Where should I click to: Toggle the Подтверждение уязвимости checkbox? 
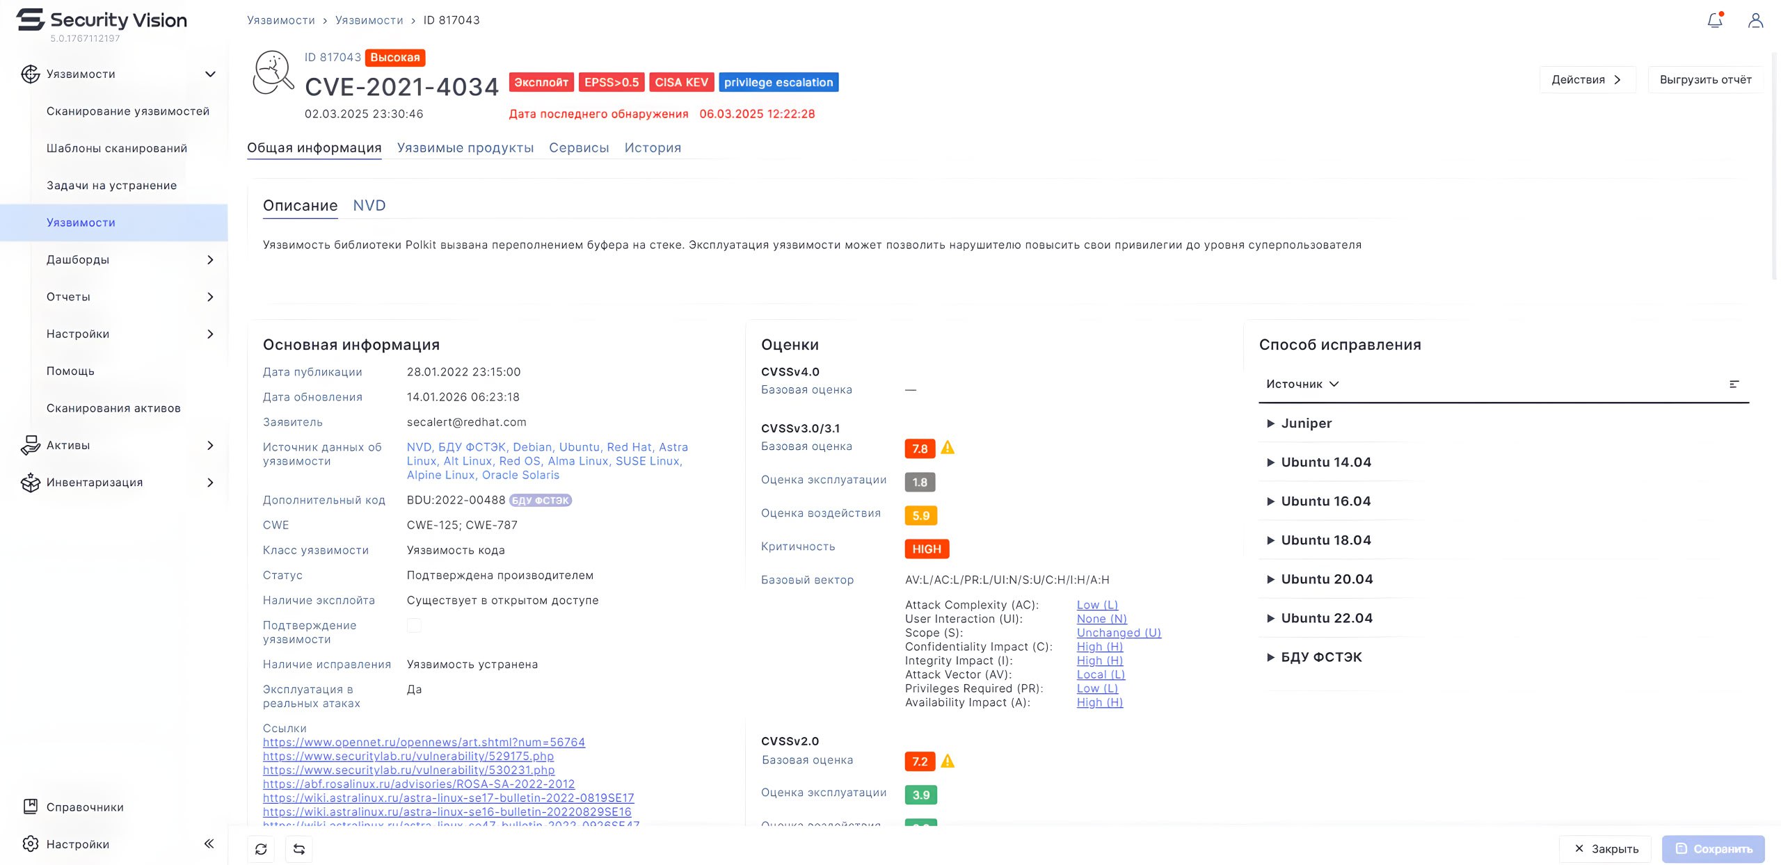coord(414,626)
